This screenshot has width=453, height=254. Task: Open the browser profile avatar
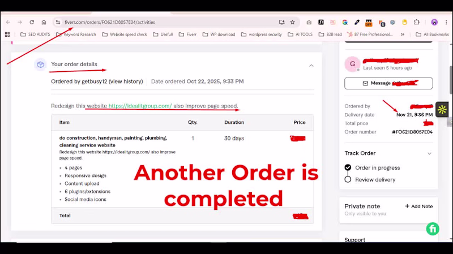click(434, 22)
